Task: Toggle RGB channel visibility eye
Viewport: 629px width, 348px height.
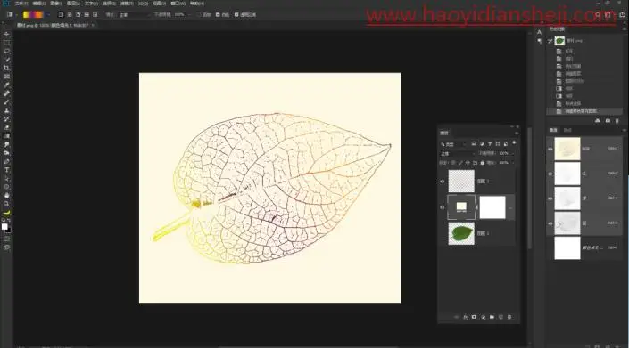Action: click(550, 149)
